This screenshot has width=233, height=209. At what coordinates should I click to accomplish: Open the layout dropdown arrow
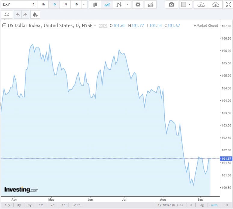tap(189, 5)
